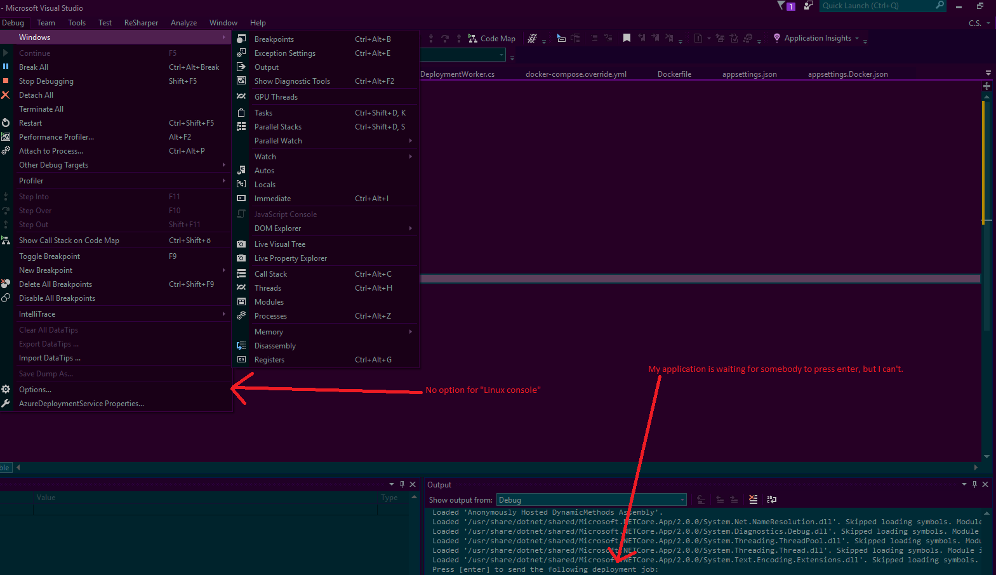Click the Delete All Breakpoints icon
The image size is (996, 575).
(6, 284)
